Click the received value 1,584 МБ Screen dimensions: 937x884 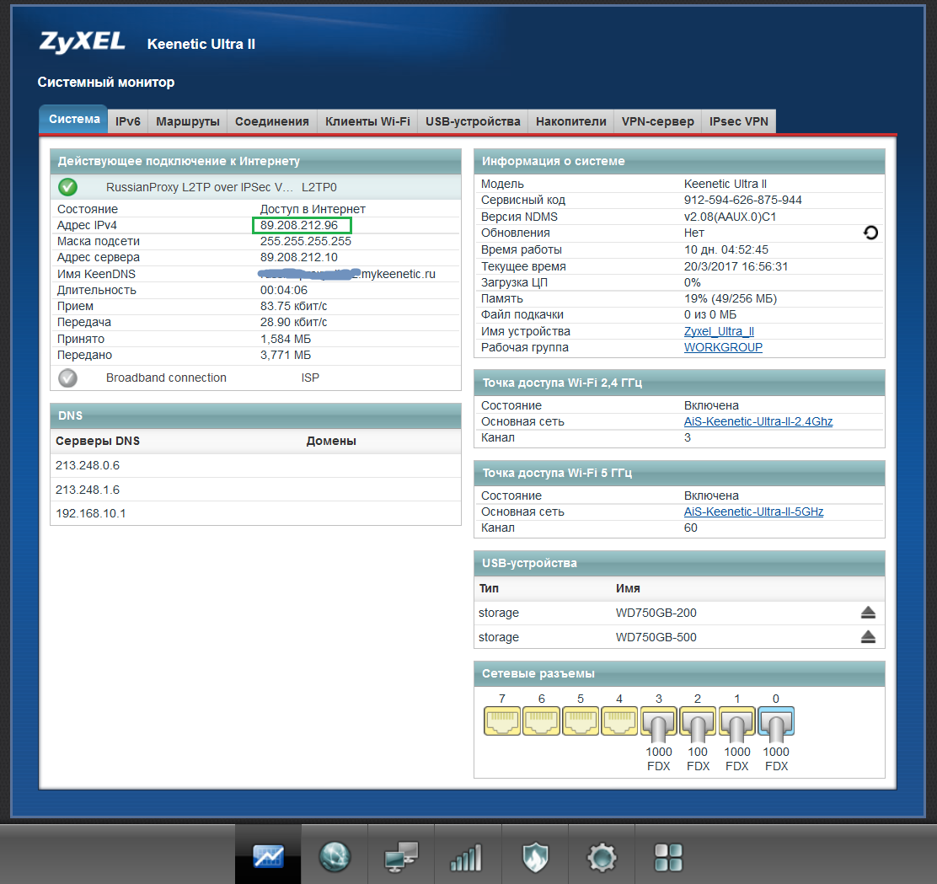[x=286, y=339]
